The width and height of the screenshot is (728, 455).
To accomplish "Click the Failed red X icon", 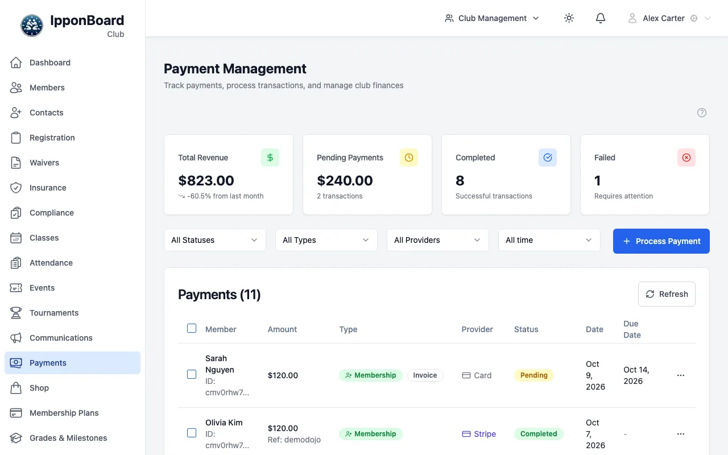I will click(686, 158).
